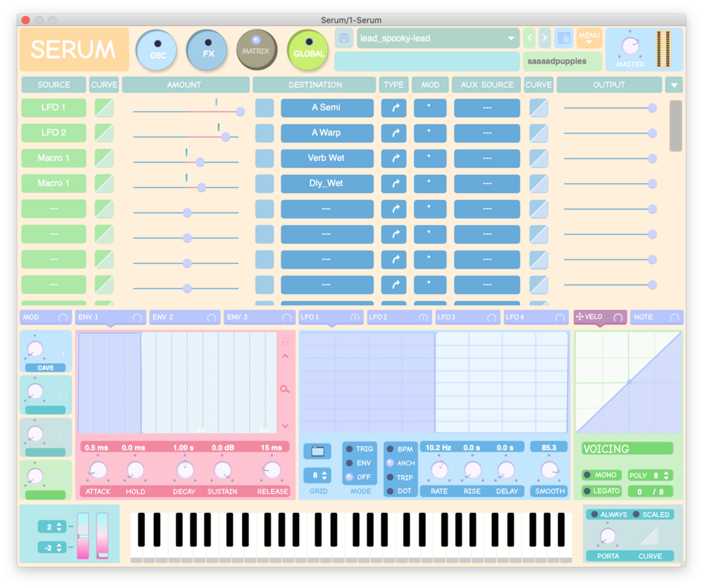Click the Verb Wet row mod asterisk button
The width and height of the screenshot is (703, 587).
coord(429,158)
